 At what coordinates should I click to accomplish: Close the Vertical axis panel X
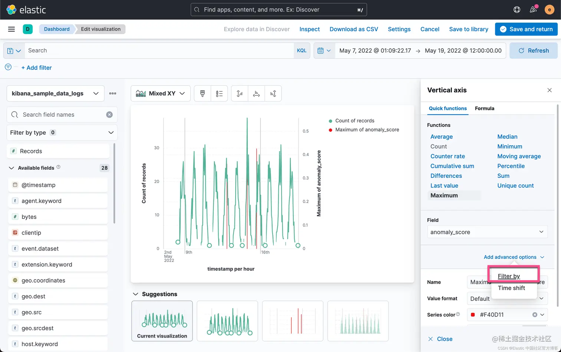(x=549, y=90)
